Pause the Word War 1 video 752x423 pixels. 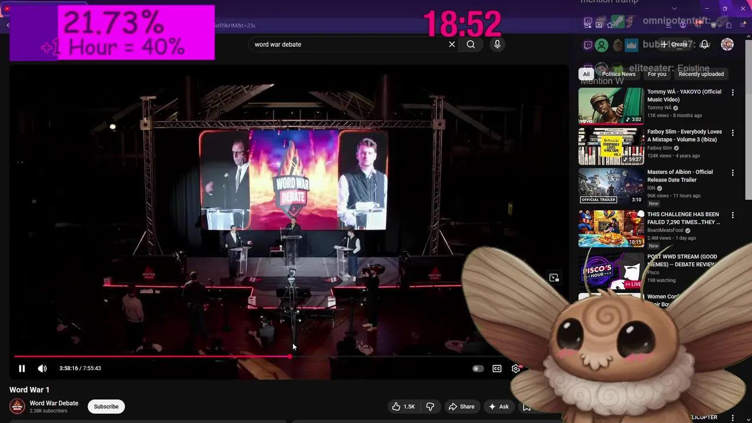[22, 368]
